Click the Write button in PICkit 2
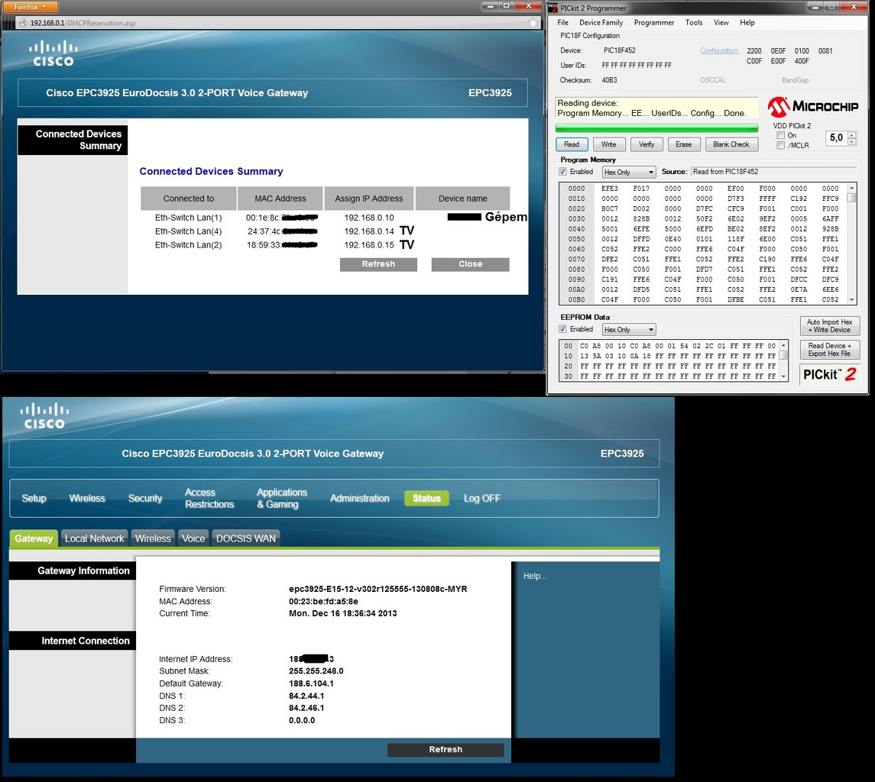 pyautogui.click(x=608, y=144)
